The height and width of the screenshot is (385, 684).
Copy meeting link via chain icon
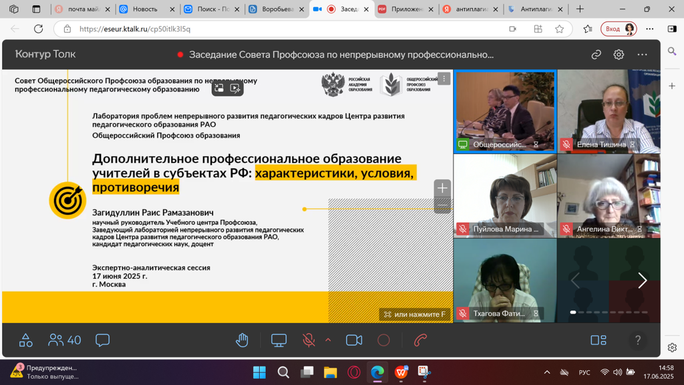[596, 55]
